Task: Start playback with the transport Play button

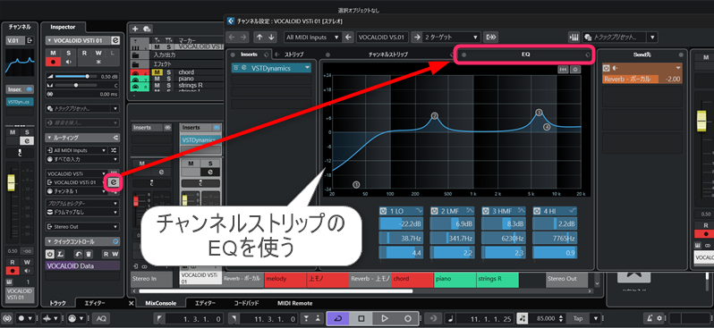Action: click(x=385, y=318)
